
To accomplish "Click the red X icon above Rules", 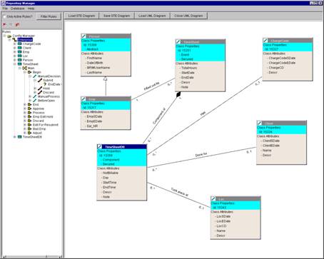I will click(4, 25).
